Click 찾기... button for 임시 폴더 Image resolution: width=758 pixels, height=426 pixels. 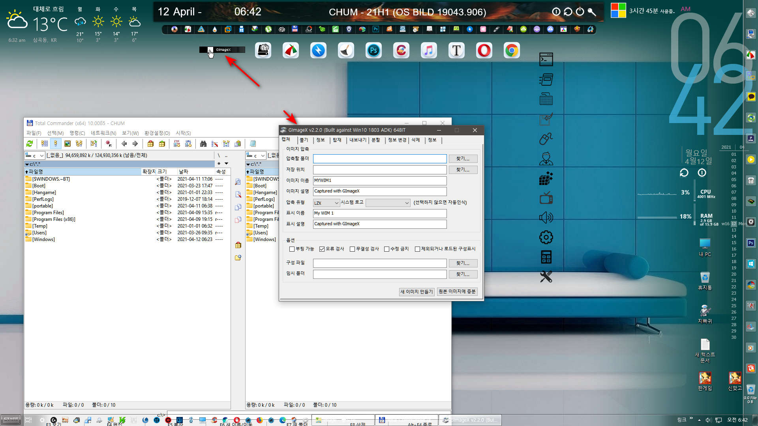[463, 274]
